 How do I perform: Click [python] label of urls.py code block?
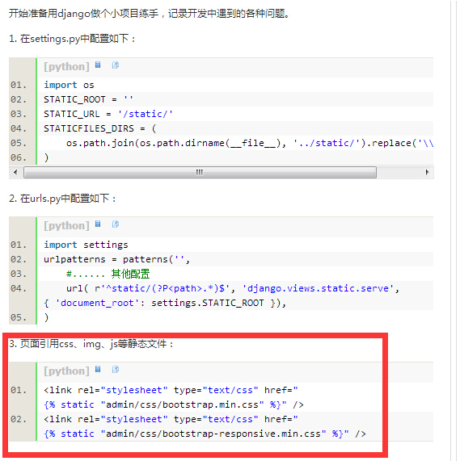pos(66,226)
